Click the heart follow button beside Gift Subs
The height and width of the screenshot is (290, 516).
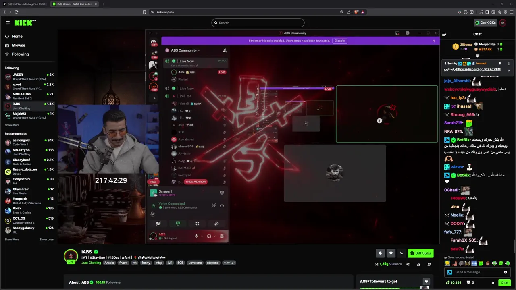click(x=391, y=253)
